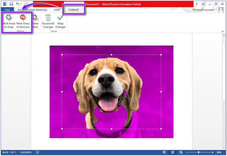This screenshot has height=156, width=227.
Task: Click the vertical scrollbar up arrow
Action: [x=224, y=35]
